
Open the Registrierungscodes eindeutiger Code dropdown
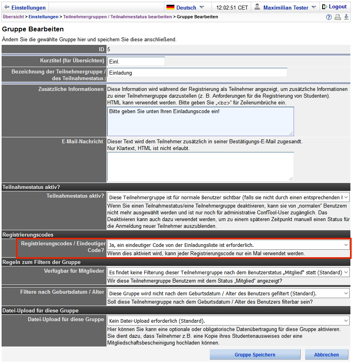[228, 245]
